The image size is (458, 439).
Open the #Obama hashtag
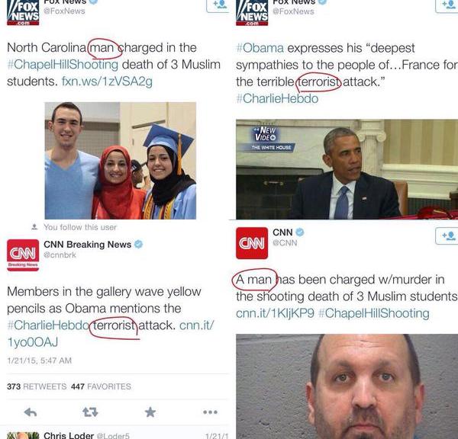click(260, 48)
